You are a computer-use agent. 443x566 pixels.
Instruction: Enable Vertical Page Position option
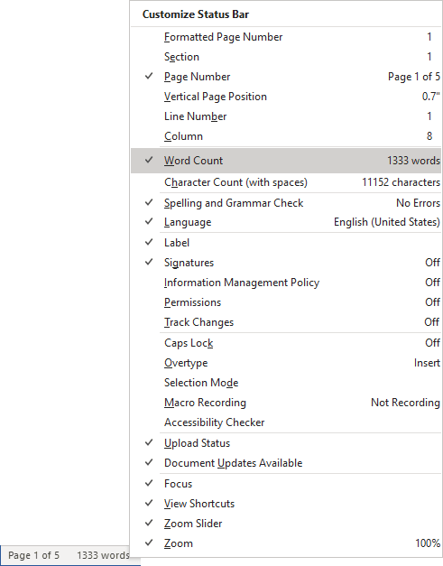tap(286, 97)
